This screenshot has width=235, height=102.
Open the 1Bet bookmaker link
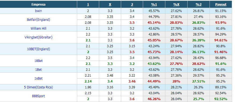(39, 70)
